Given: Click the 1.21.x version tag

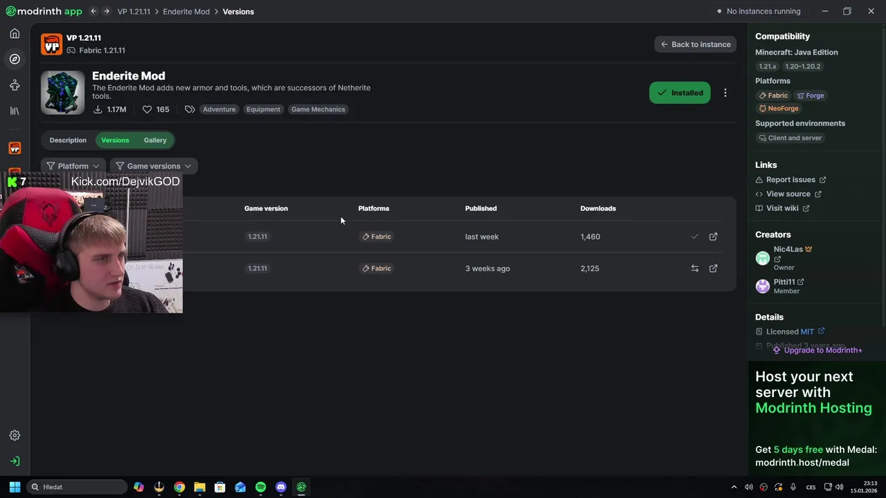Looking at the screenshot, I should point(767,66).
